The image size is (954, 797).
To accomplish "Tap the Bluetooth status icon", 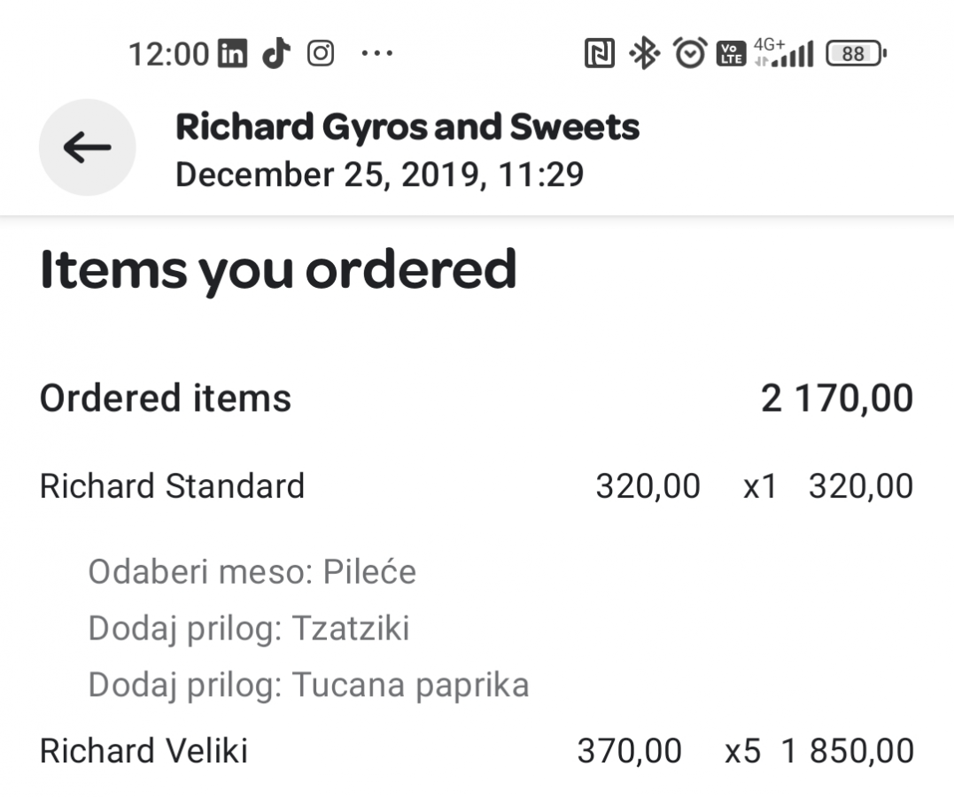I will coord(644,55).
